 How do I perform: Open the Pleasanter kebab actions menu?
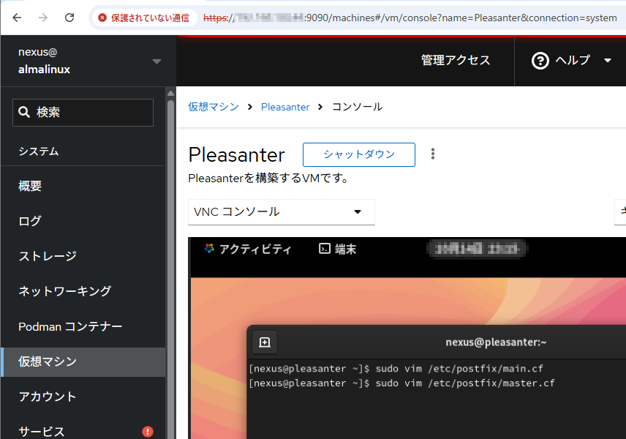coord(433,154)
